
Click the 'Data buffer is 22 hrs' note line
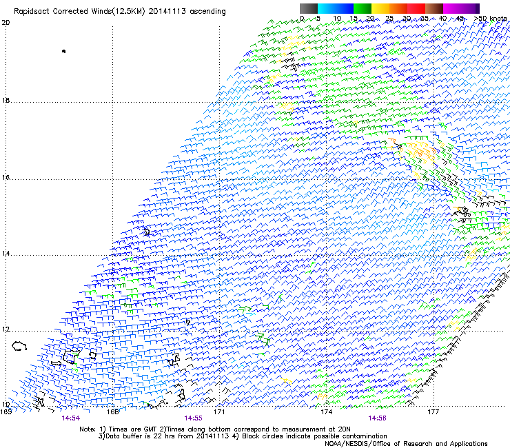tap(163, 436)
